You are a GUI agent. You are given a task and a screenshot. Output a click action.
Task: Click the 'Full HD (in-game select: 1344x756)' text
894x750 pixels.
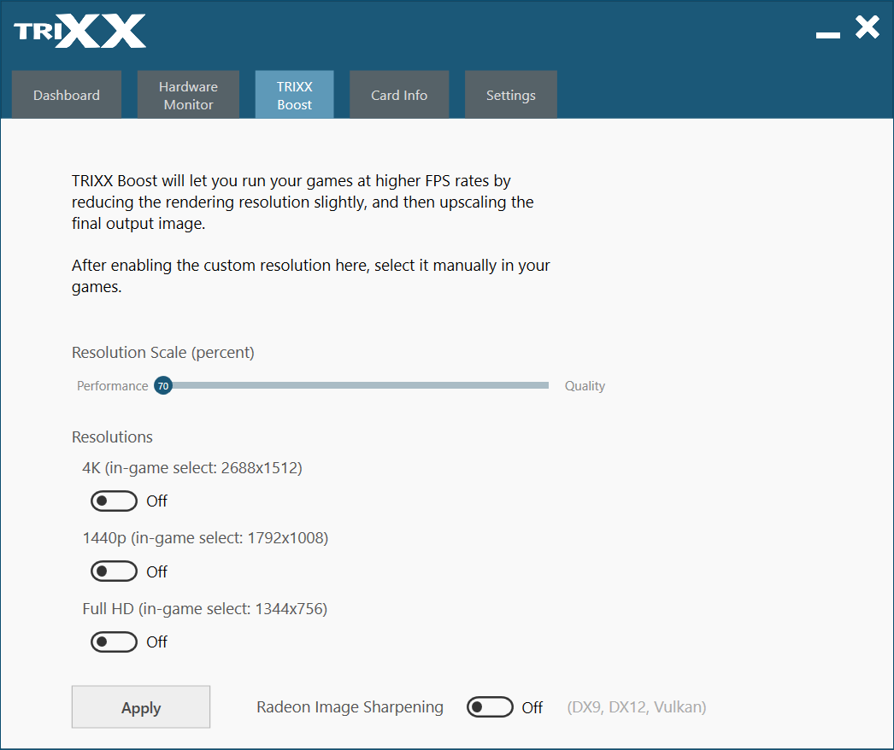204,609
